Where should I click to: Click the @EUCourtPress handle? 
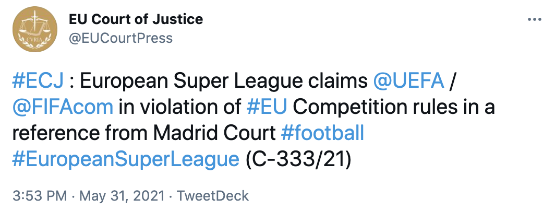point(120,38)
